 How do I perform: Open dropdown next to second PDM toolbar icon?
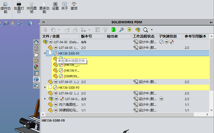point(59,30)
